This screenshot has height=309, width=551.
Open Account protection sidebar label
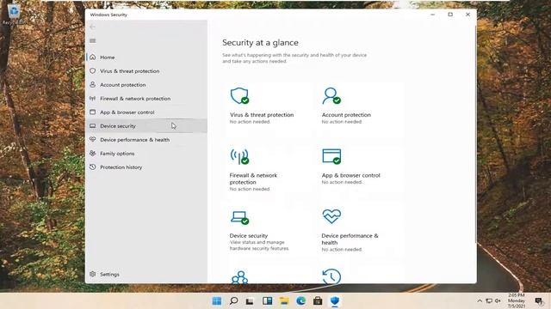pos(122,85)
